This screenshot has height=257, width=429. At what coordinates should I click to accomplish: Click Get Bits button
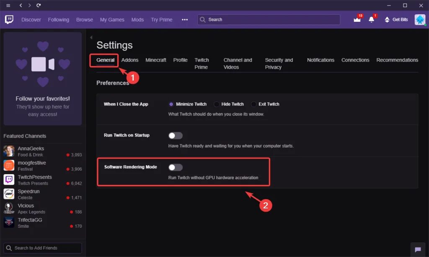[396, 19]
